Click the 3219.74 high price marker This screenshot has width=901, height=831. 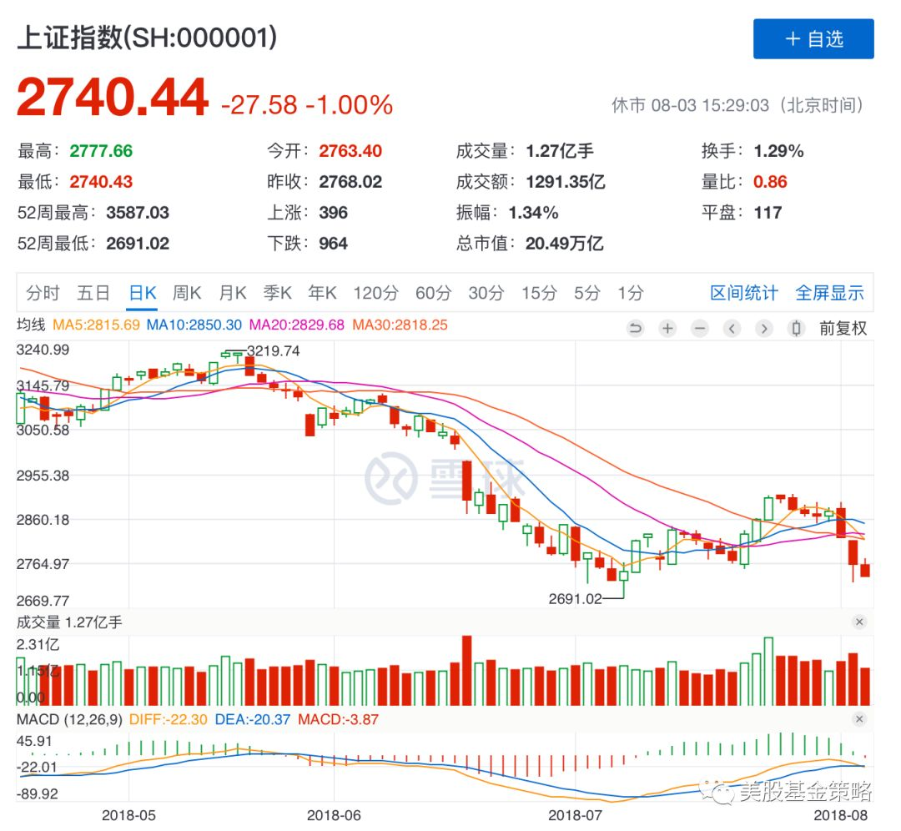click(274, 350)
